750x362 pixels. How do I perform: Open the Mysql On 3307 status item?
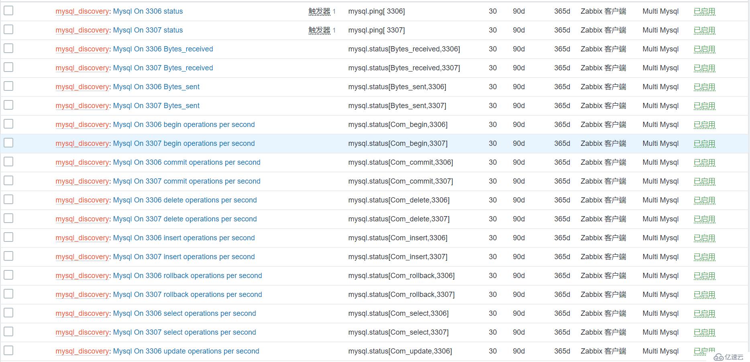148,30
